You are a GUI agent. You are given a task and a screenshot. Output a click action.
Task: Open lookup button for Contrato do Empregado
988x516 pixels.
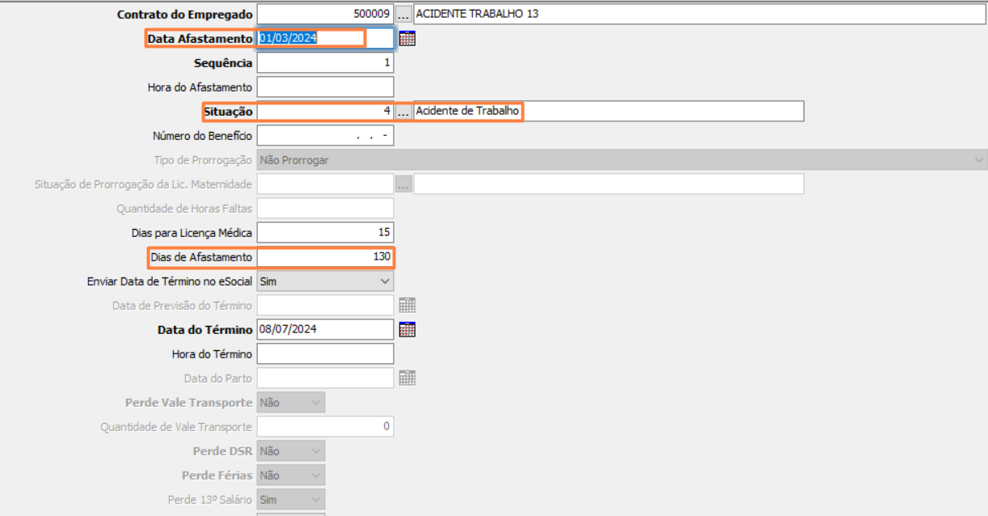[x=403, y=15]
